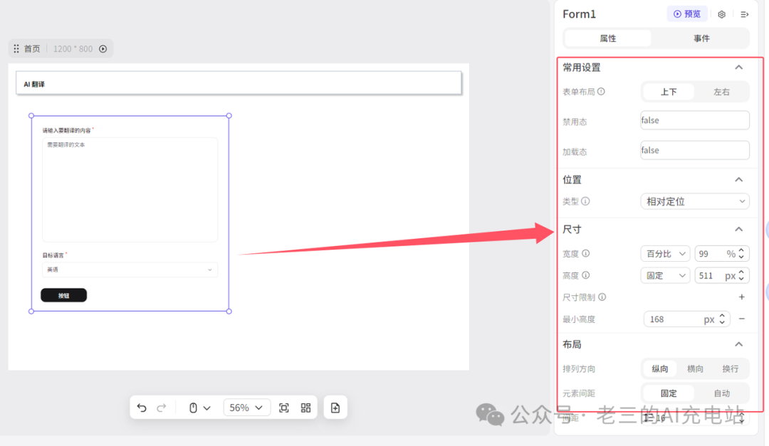Click the 首页 page label
This screenshot has height=446, width=769.
click(x=32, y=48)
